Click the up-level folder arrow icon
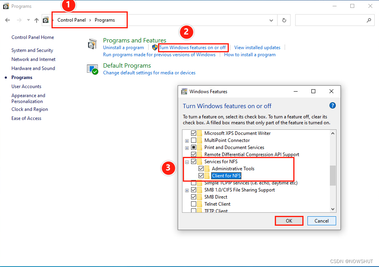 [36, 20]
